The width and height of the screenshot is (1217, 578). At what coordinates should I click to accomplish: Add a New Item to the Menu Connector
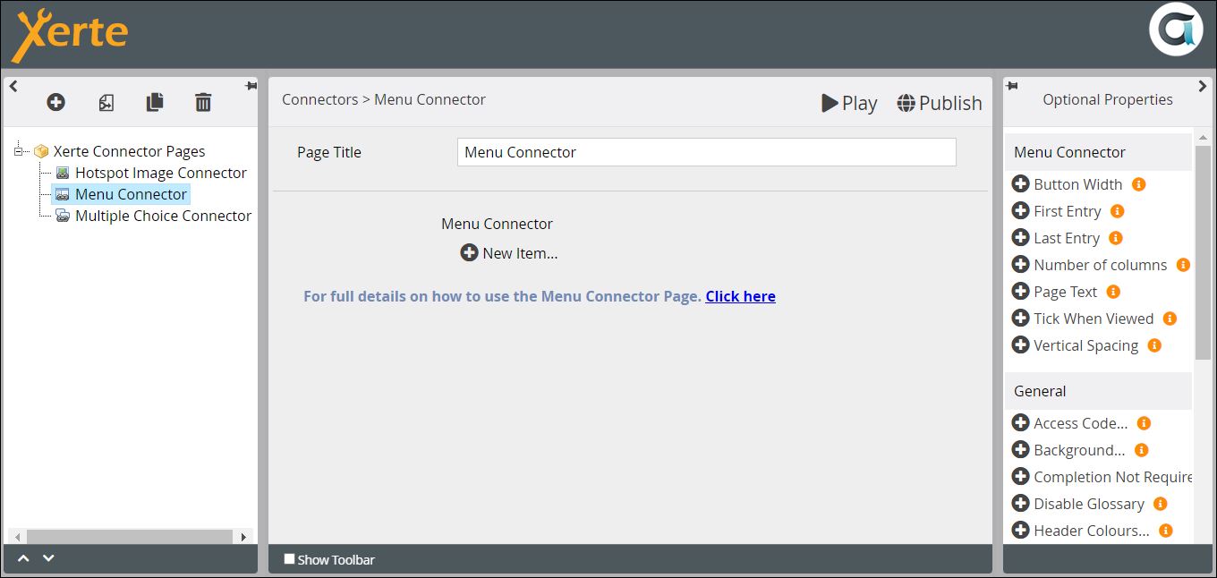coord(509,253)
